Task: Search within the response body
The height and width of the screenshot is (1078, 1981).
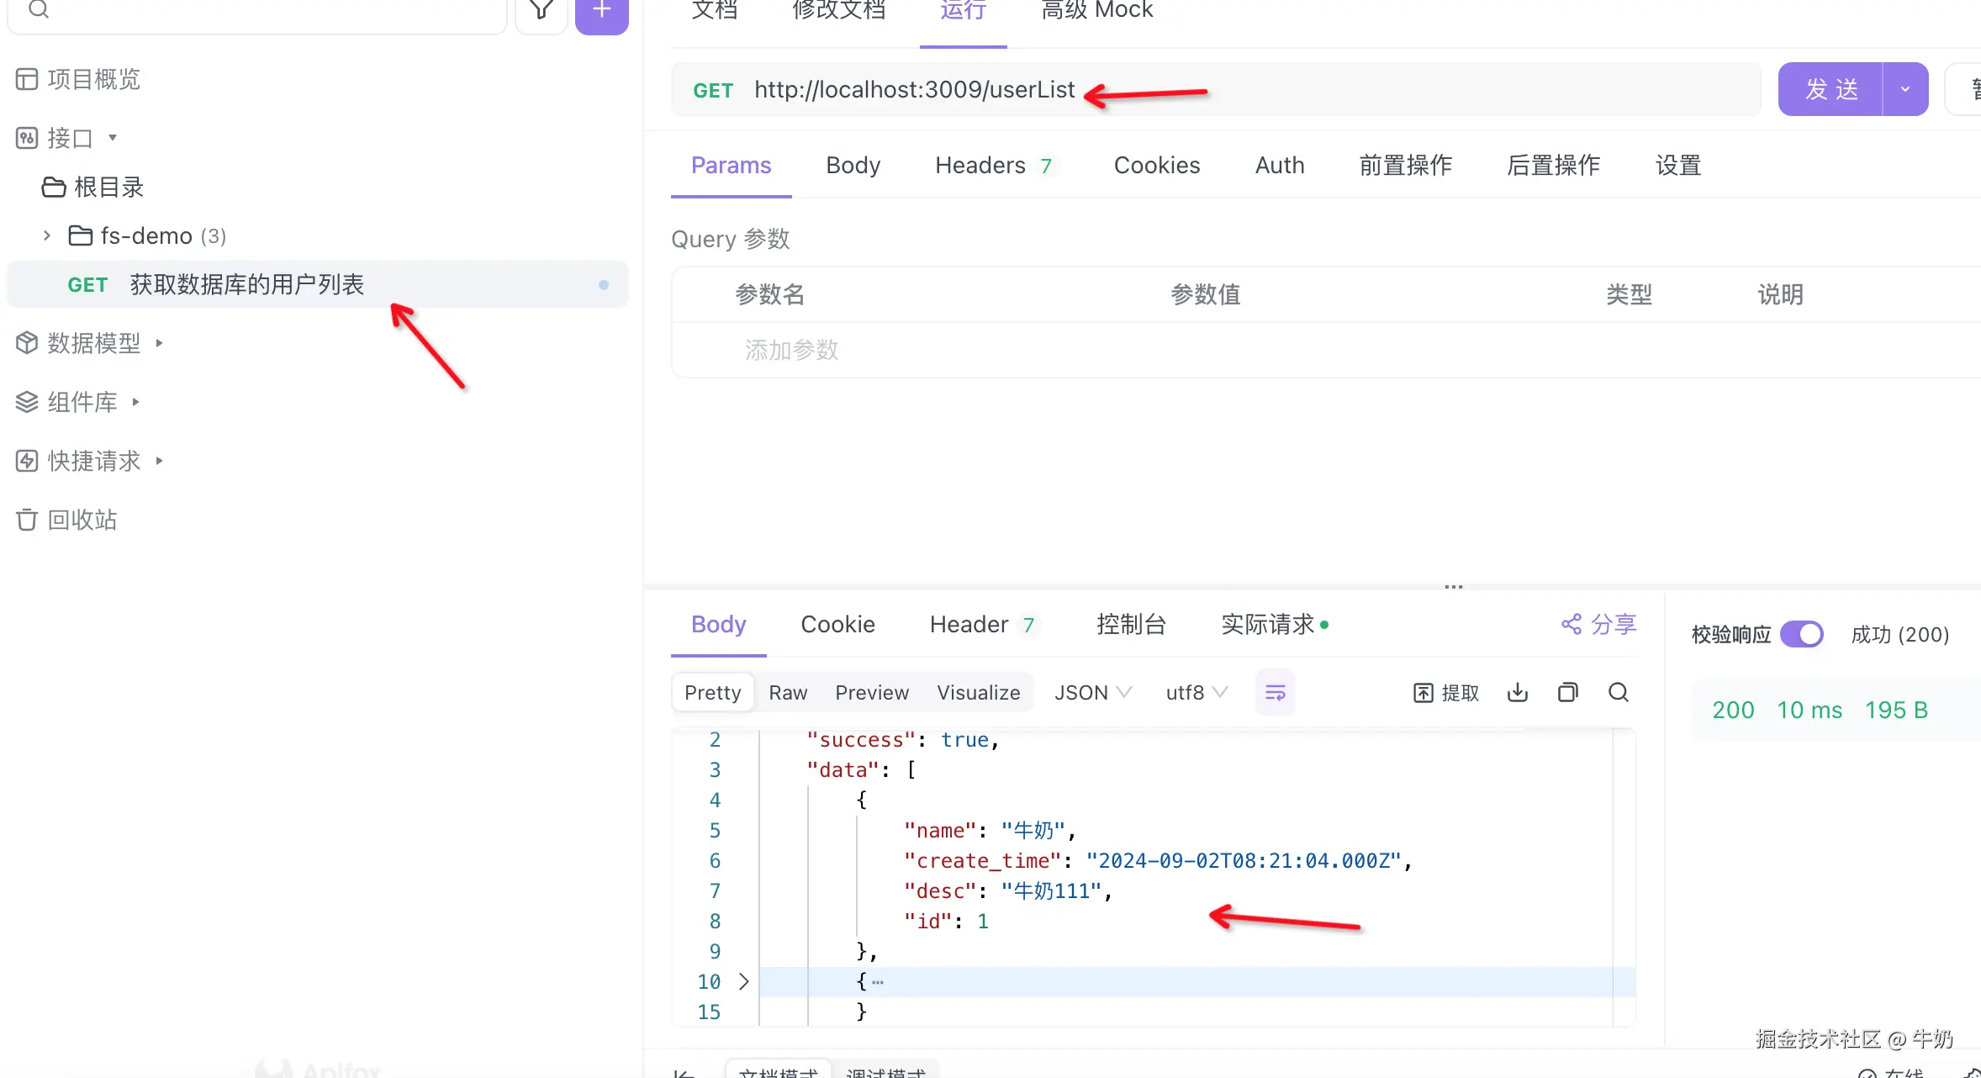Action: click(1618, 692)
